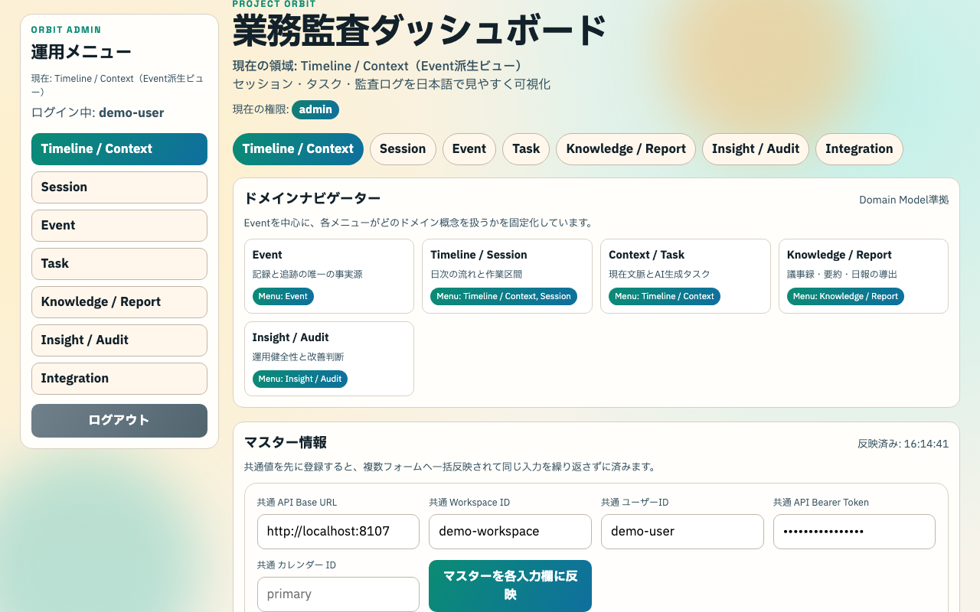Screen dimensions: 980x612
Task: Switch to the Timeline / Context top tab
Action: (x=298, y=149)
